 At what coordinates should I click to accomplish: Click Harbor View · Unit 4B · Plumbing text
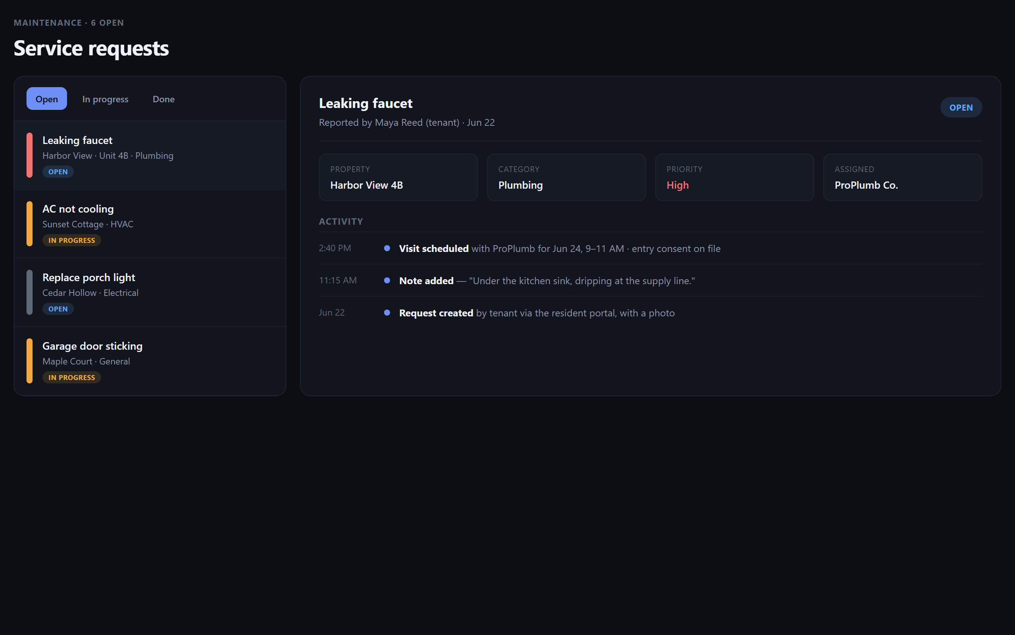click(108, 156)
